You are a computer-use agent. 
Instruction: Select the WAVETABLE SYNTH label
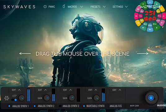tap(95, 106)
